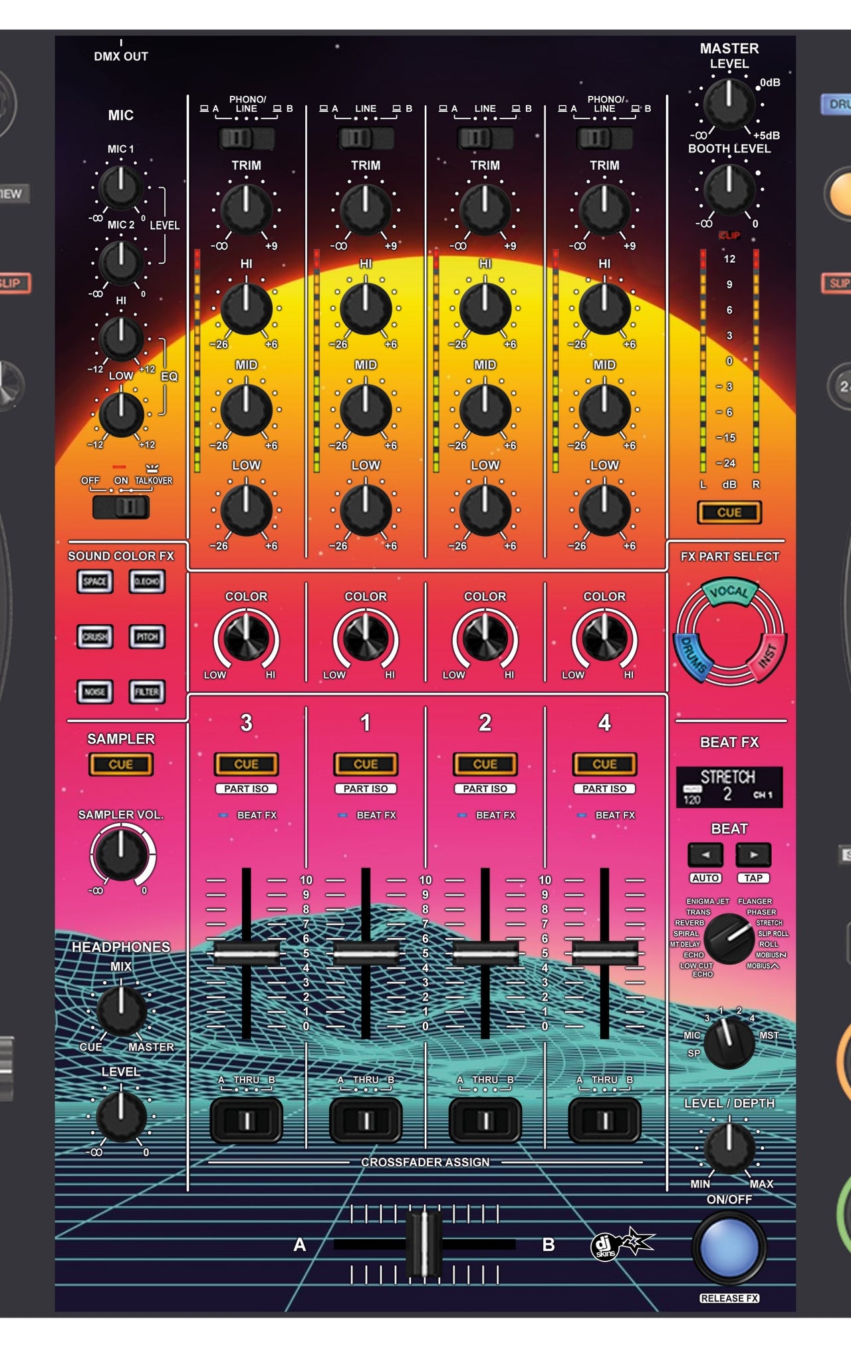
Task: Click channel 3 TRIM knob
Action: point(246,210)
